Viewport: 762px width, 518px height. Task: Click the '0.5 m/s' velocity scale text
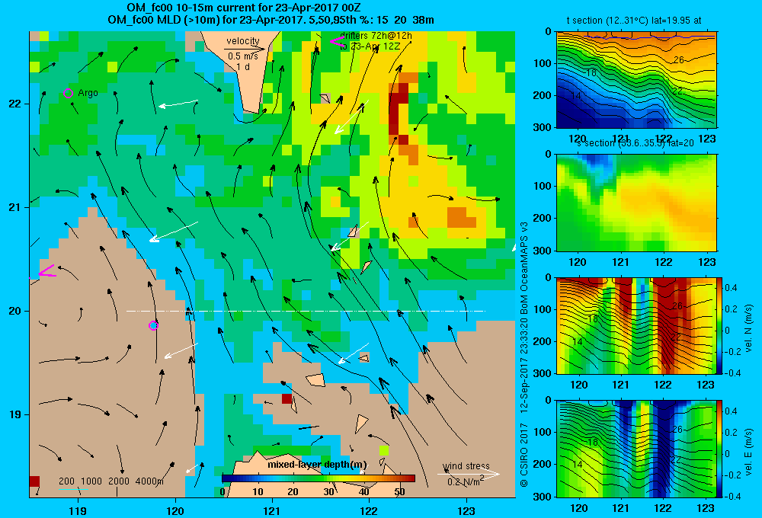(242, 56)
